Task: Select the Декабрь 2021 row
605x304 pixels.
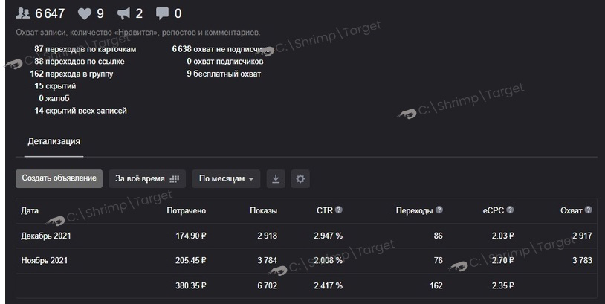Action: (306, 236)
